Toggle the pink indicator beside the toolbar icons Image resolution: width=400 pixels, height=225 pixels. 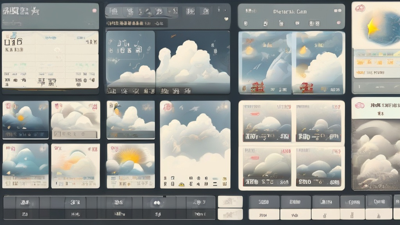338,23
